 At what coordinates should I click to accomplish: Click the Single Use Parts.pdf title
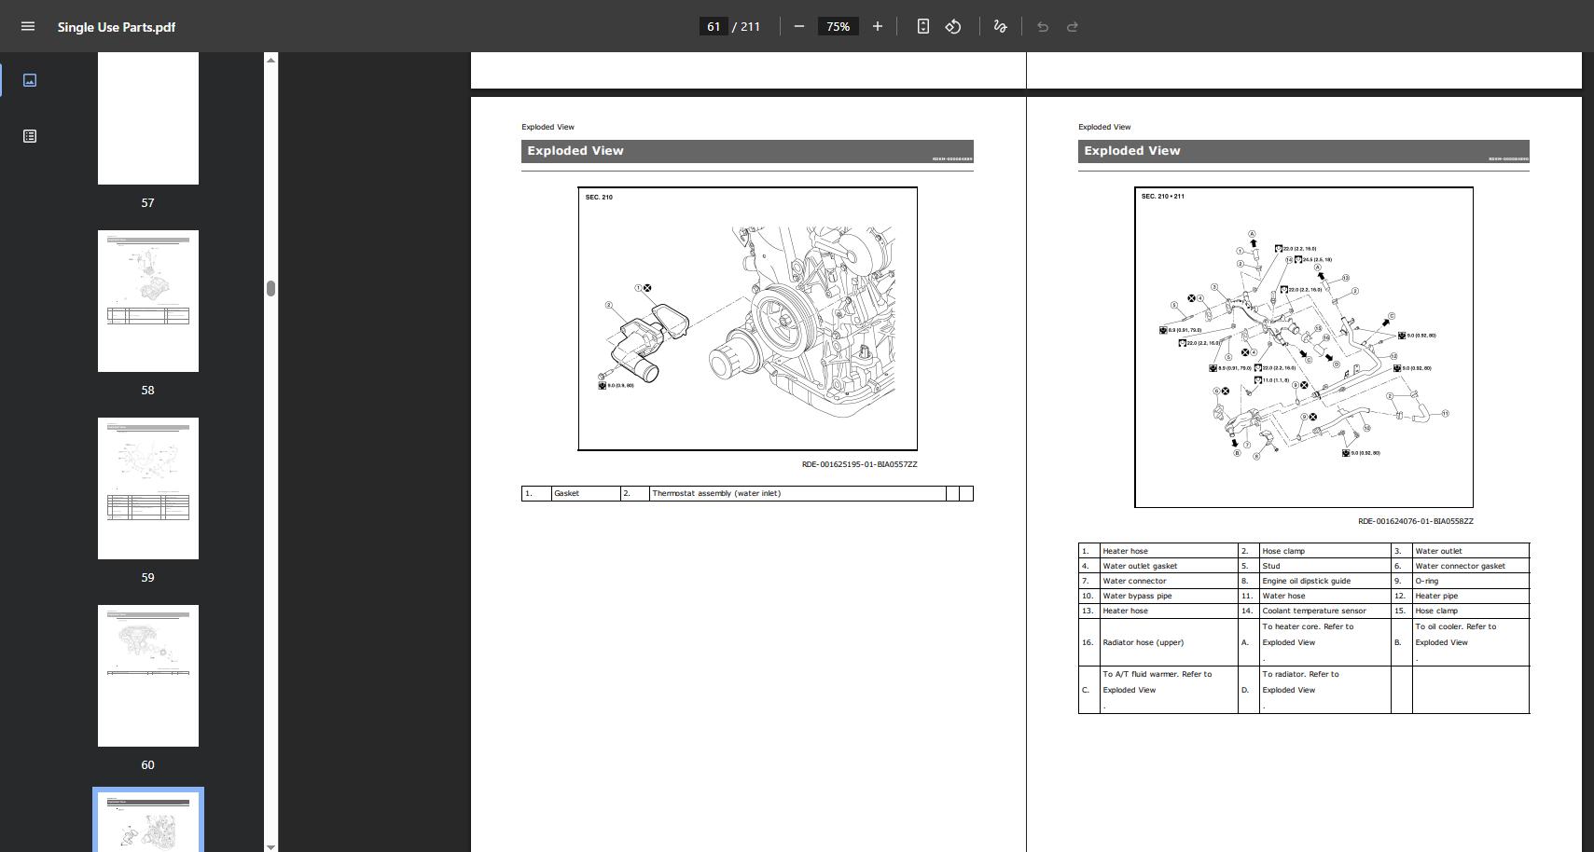117,27
